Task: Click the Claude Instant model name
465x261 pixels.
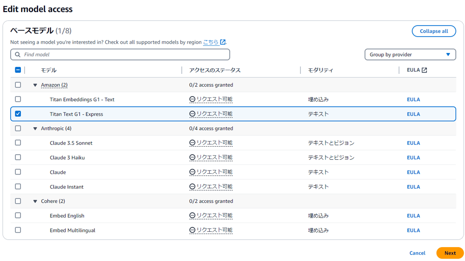Action: point(66,187)
